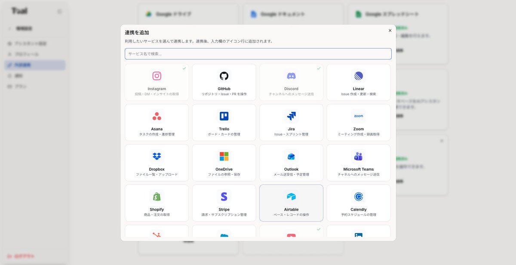Click the Discord logo icon

point(291,76)
